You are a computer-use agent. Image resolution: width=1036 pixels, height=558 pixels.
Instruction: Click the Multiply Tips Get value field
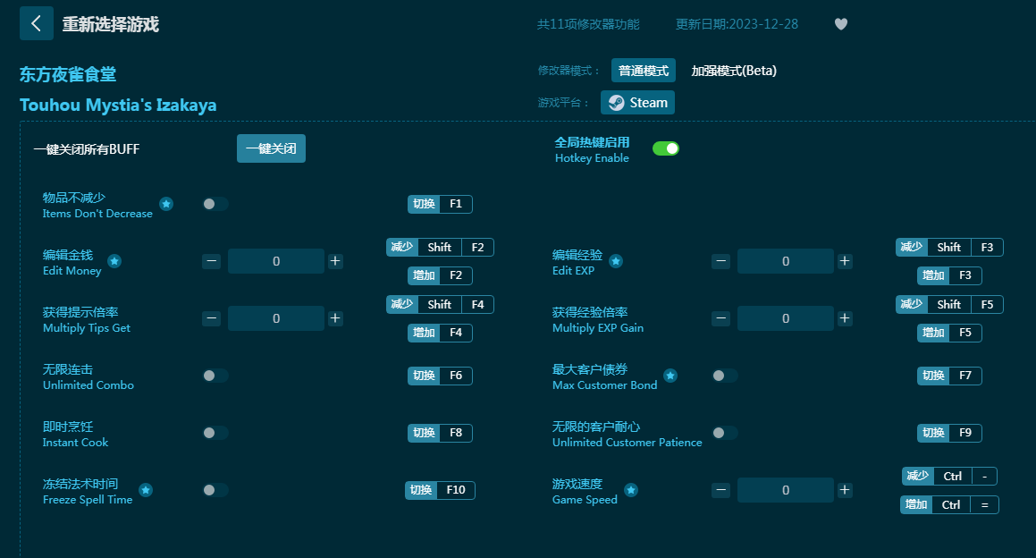point(276,318)
